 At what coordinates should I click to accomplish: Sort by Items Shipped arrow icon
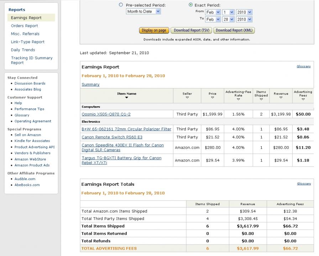[x=261, y=99]
